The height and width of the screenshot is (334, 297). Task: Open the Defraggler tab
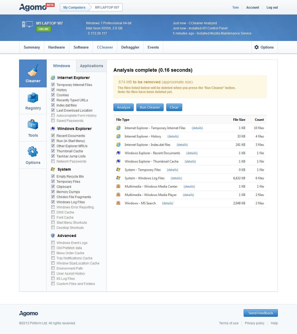[130, 47]
